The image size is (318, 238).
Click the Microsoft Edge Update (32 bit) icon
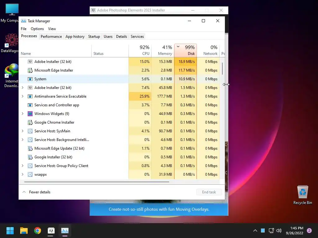coord(30,148)
